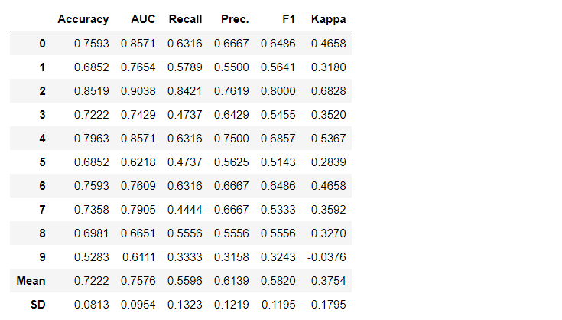Viewport: 562px width, 320px height.
Task: Click the Recall cell showing 0.4444
Action: coord(184,210)
